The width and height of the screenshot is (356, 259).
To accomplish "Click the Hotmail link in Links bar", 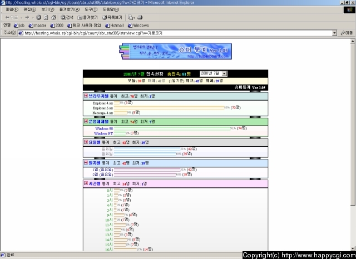I will [115, 26].
